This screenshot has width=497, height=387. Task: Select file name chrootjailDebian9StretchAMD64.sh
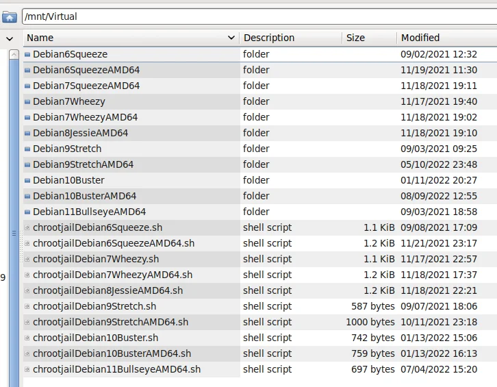[x=111, y=322]
